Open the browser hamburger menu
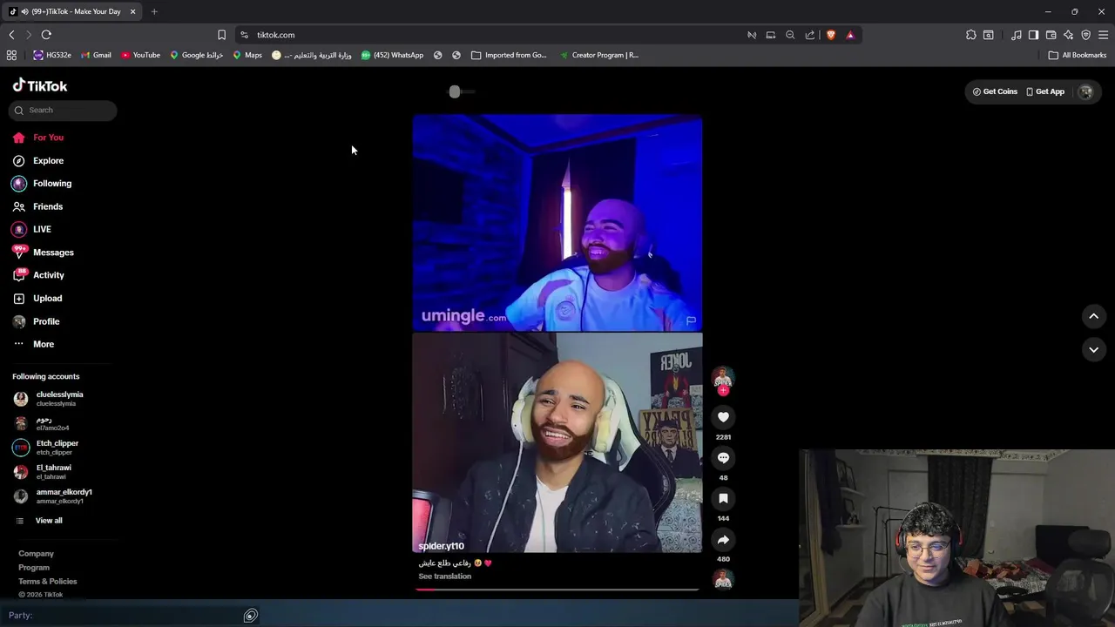Screen dimensions: 1115x627 1104,35
